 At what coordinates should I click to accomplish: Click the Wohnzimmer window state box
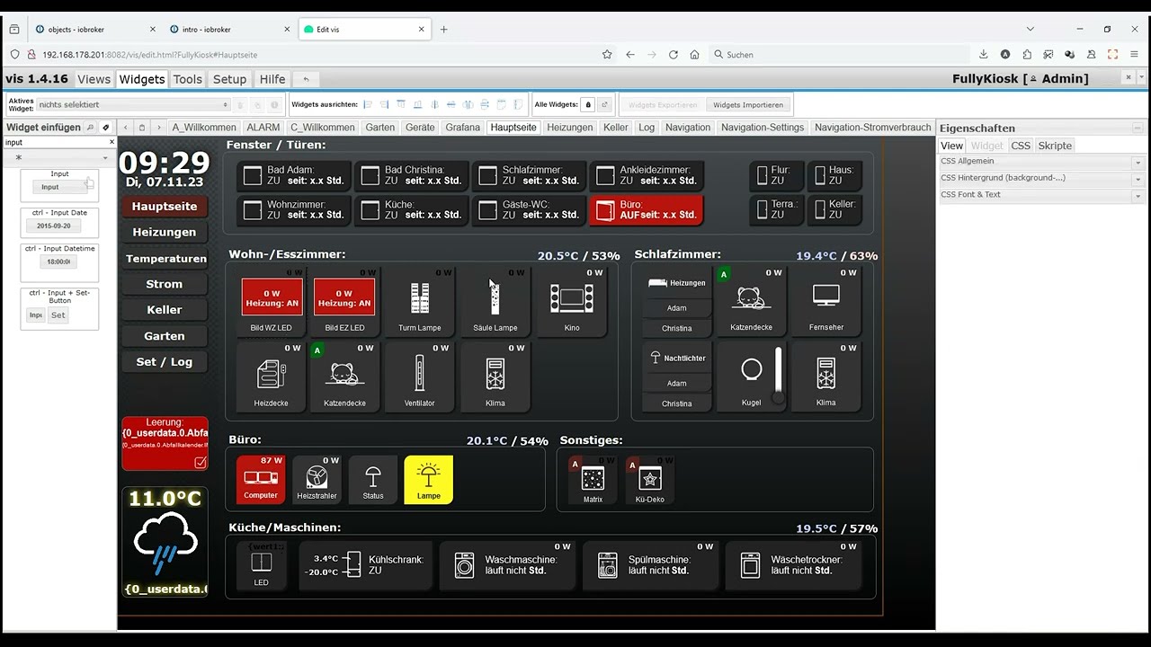[x=294, y=209]
